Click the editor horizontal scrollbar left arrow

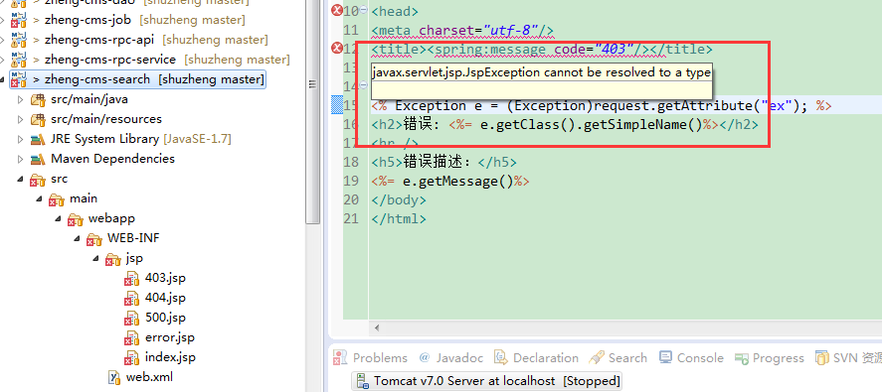tap(376, 327)
